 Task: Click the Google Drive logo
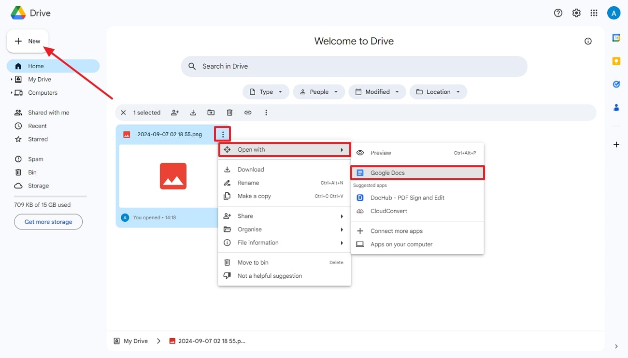(x=18, y=13)
